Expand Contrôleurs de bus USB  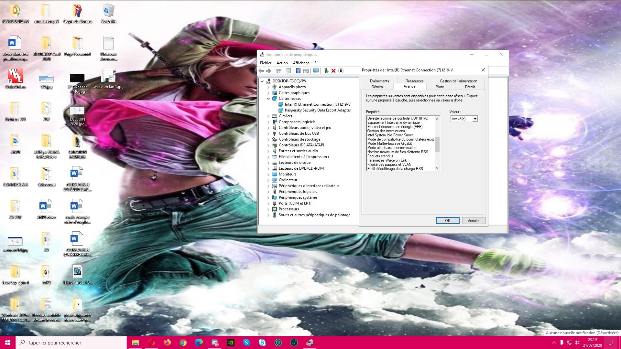pyautogui.click(x=268, y=133)
